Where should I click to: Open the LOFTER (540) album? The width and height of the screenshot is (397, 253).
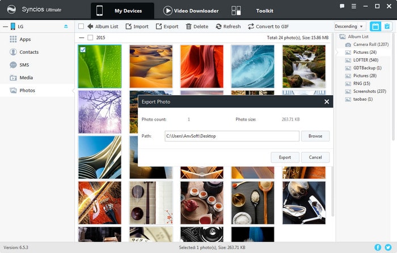point(362,60)
